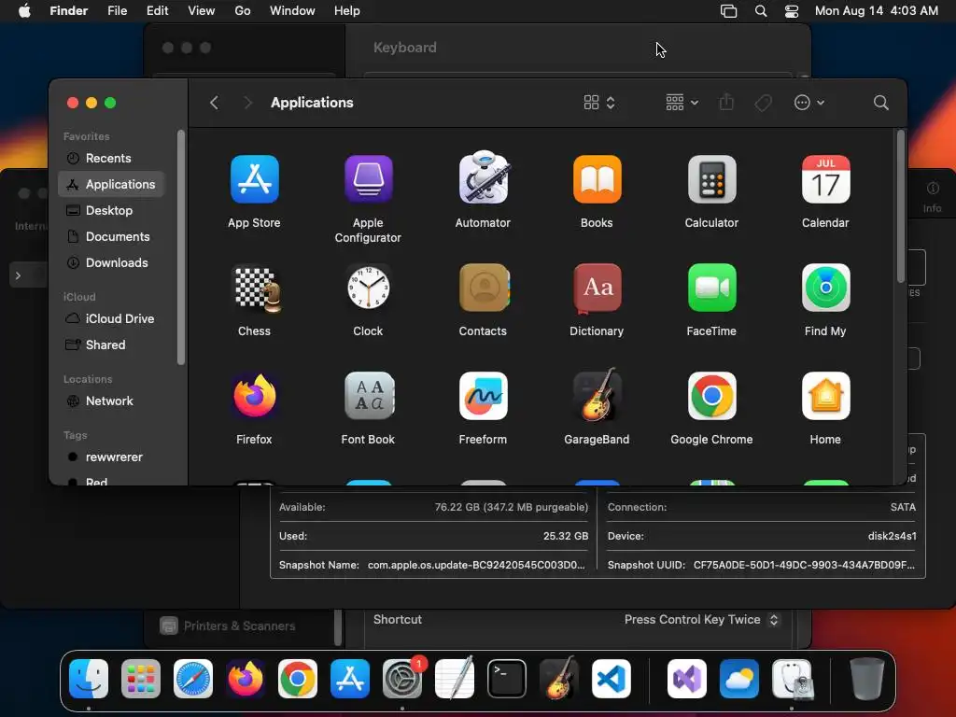The height and width of the screenshot is (717, 956).
Task: Select Desktop in Finder sidebar
Action: [x=111, y=210]
